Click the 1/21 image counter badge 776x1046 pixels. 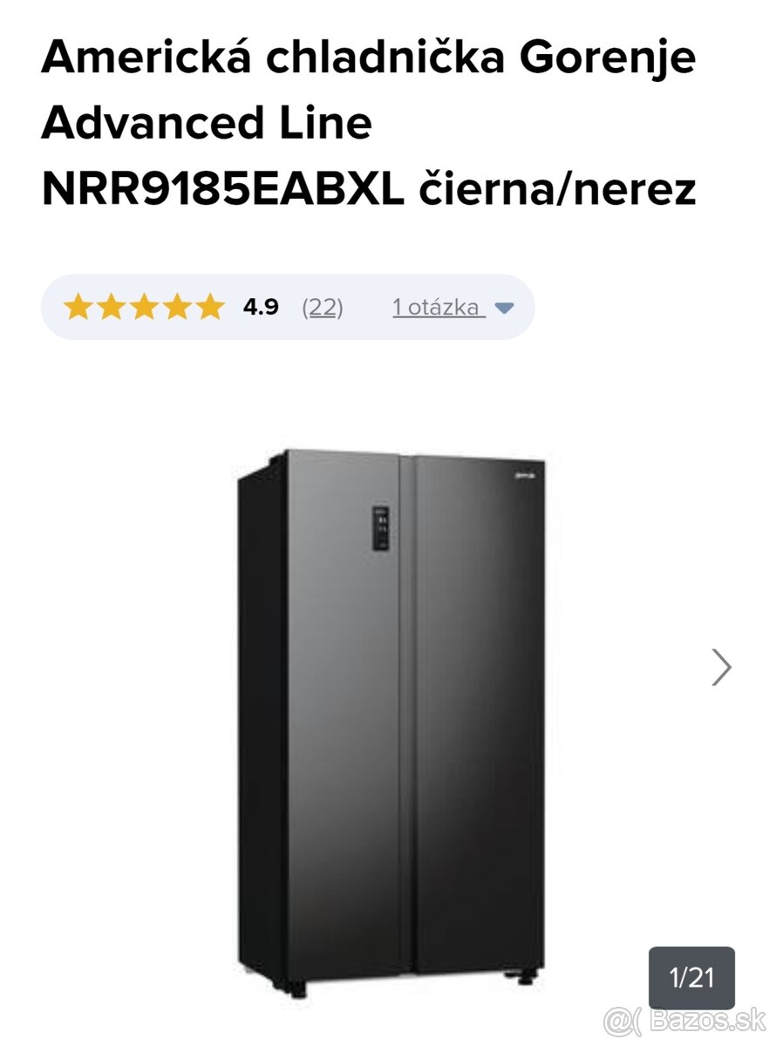pos(691,978)
